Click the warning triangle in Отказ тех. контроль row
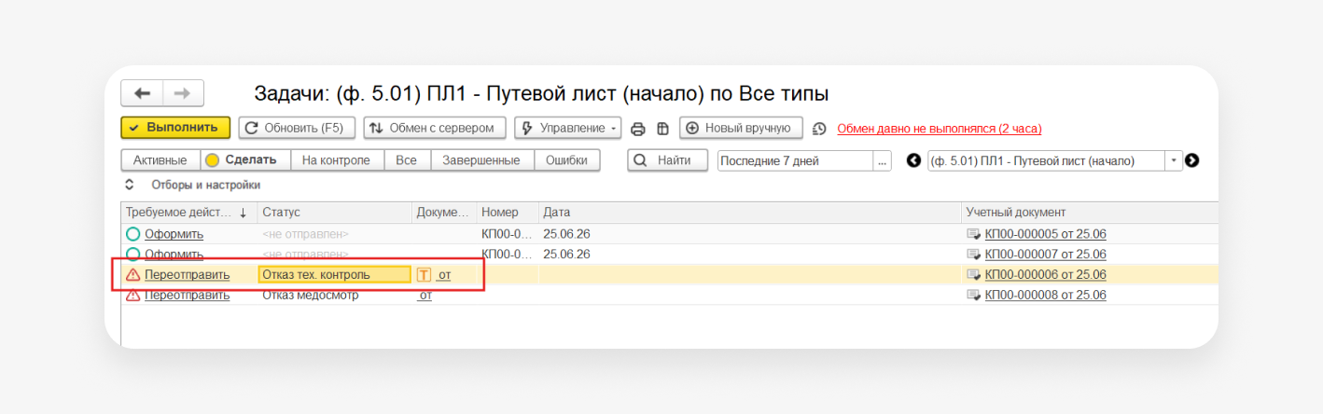Screen dimensions: 1323x414 pos(132,274)
